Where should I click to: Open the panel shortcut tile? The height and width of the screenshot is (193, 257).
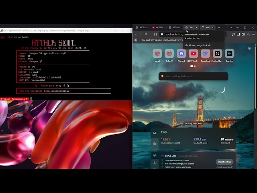point(157,53)
